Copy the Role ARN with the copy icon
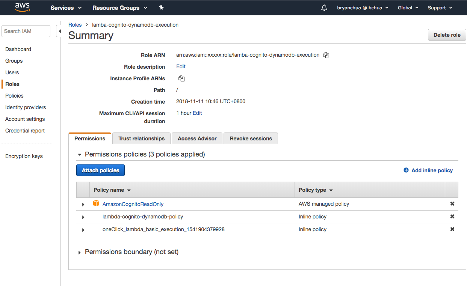Screen dimensions: 467x286 pos(326,55)
